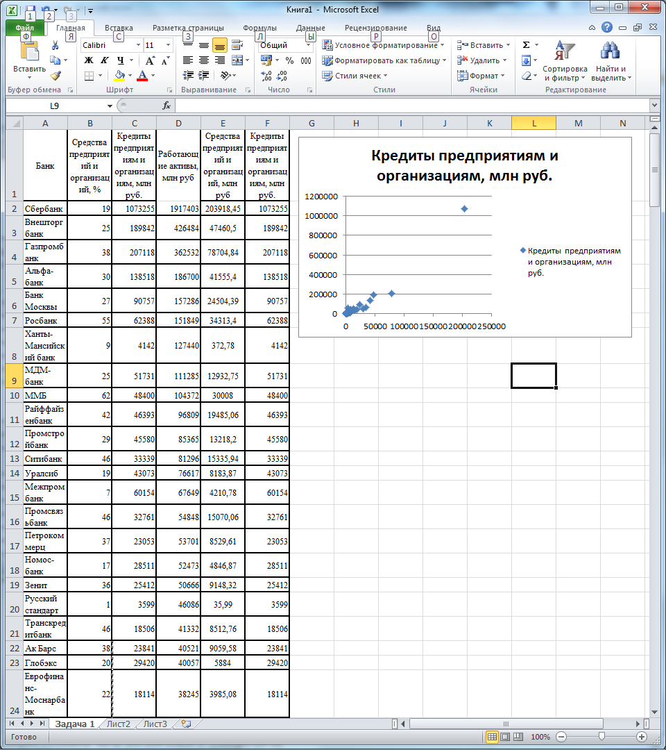Align text to middle of cell
This screenshot has width=666, height=750.
(x=204, y=45)
